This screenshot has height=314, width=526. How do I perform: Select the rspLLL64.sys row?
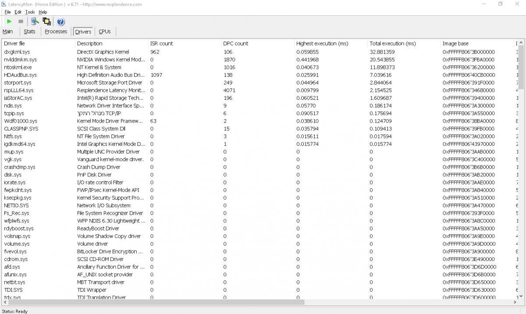(x=259, y=90)
